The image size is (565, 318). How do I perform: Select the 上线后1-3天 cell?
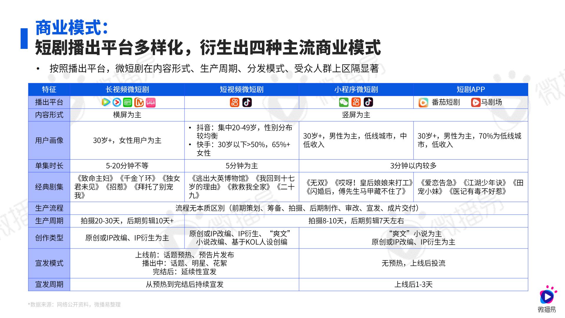coord(413,284)
